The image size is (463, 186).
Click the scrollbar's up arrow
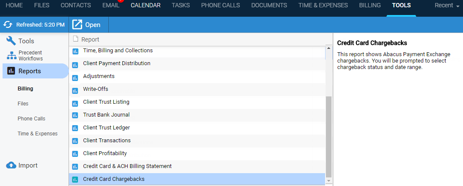point(329,48)
